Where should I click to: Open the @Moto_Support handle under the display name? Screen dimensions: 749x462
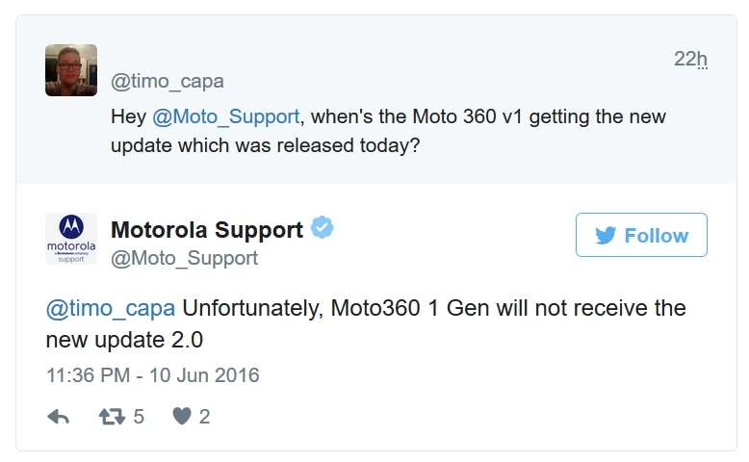[x=185, y=259]
